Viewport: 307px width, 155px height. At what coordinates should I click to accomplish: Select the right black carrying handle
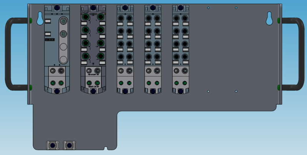299,54
